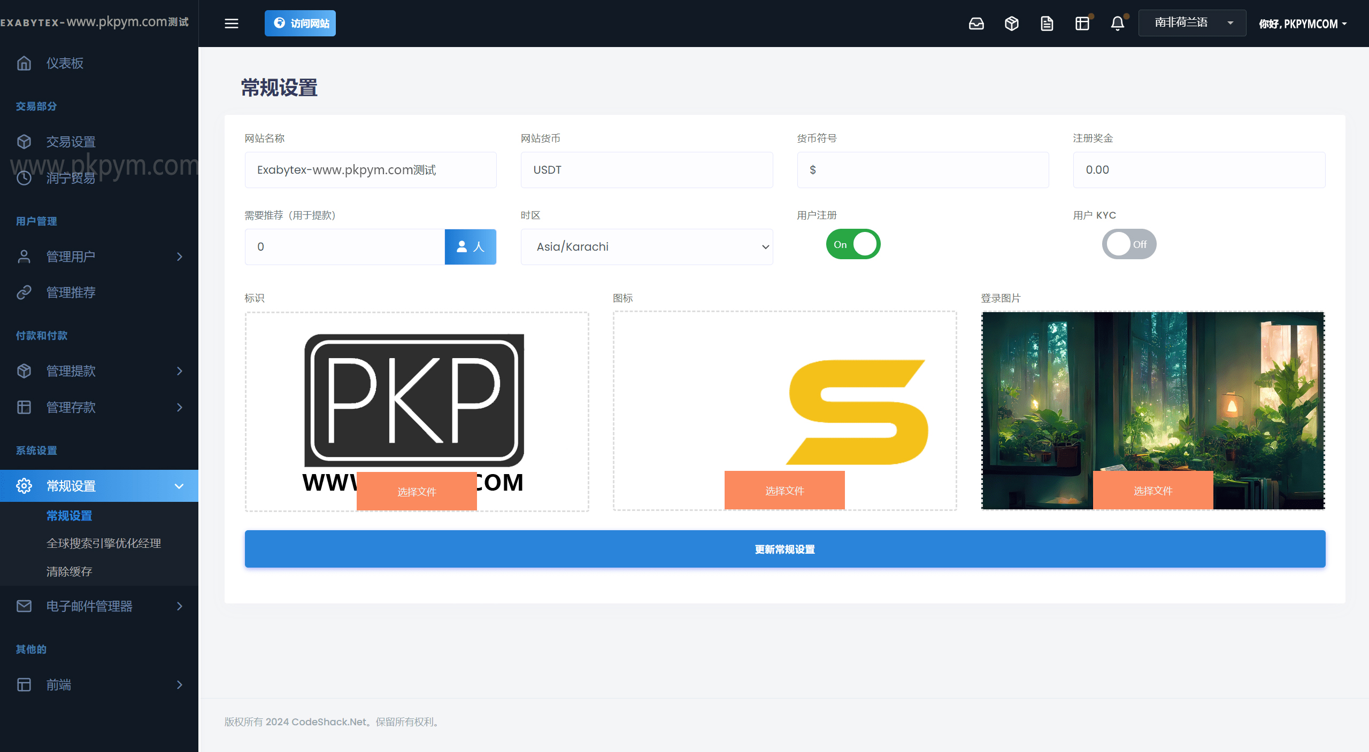
Task: Click the cube icon beside 交易设置
Action: pos(24,142)
